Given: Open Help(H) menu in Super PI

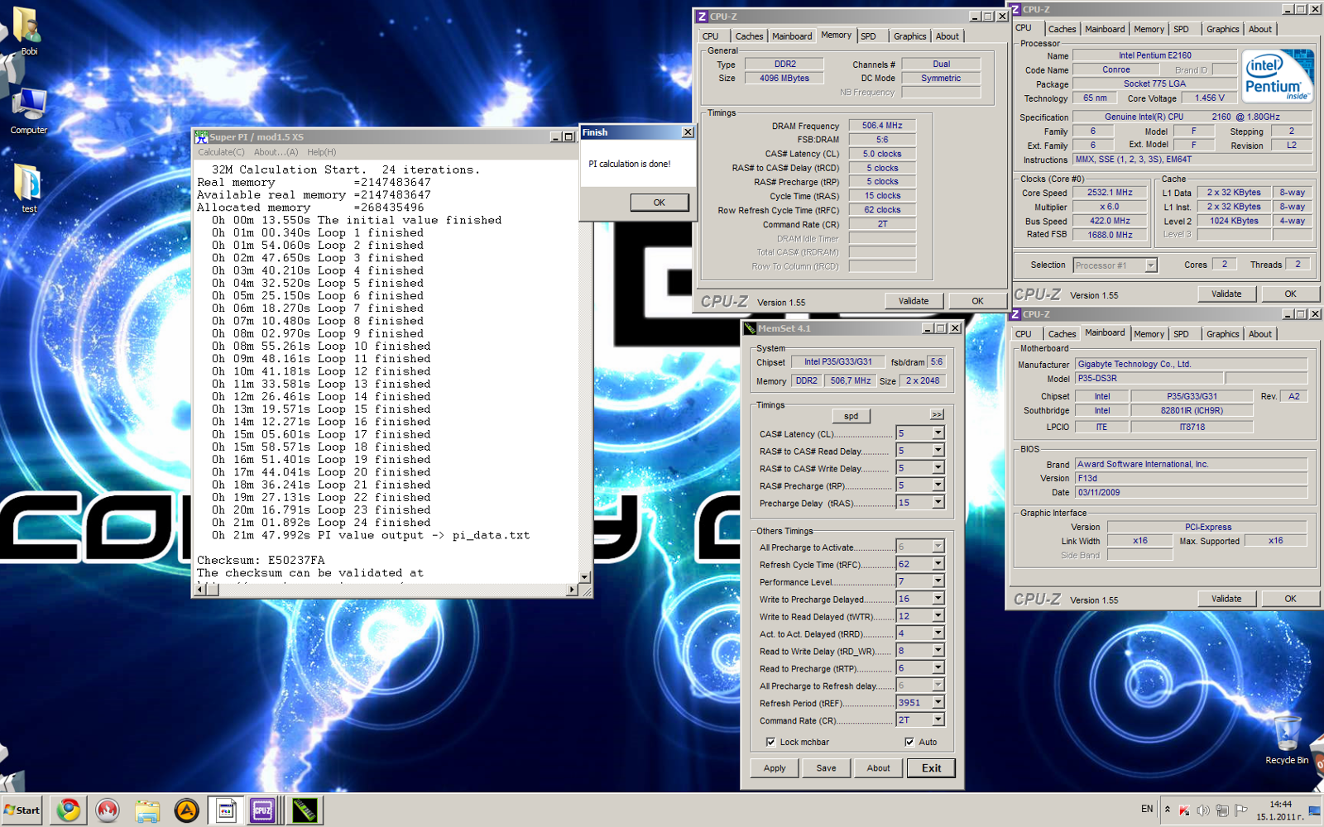Looking at the screenshot, I should 321,152.
